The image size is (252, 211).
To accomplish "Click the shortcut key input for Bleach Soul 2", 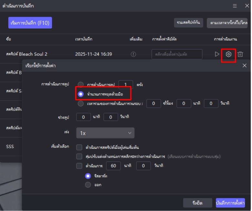I will click(x=177, y=54).
